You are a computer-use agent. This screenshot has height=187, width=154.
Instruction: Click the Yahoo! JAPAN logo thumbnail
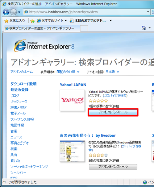[72, 100]
